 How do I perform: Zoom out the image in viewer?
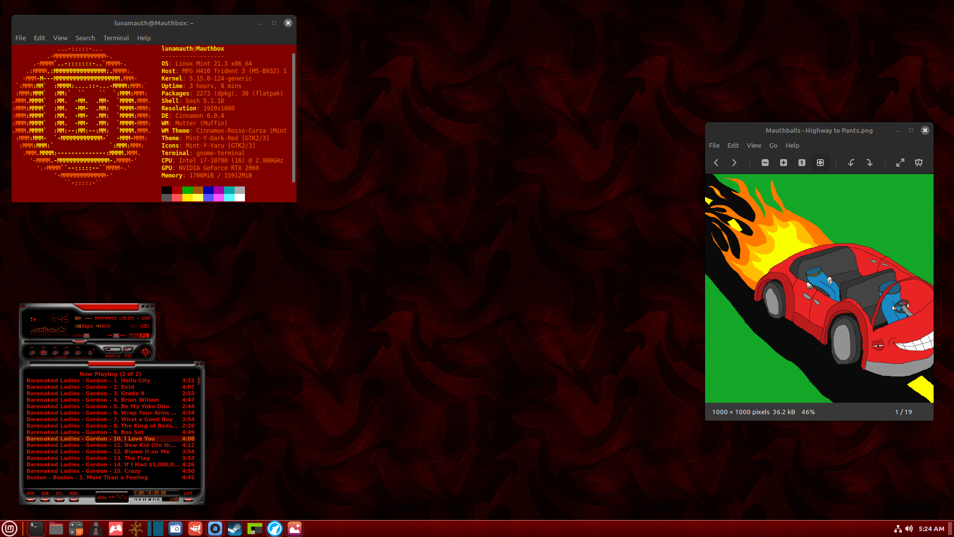[x=765, y=163]
